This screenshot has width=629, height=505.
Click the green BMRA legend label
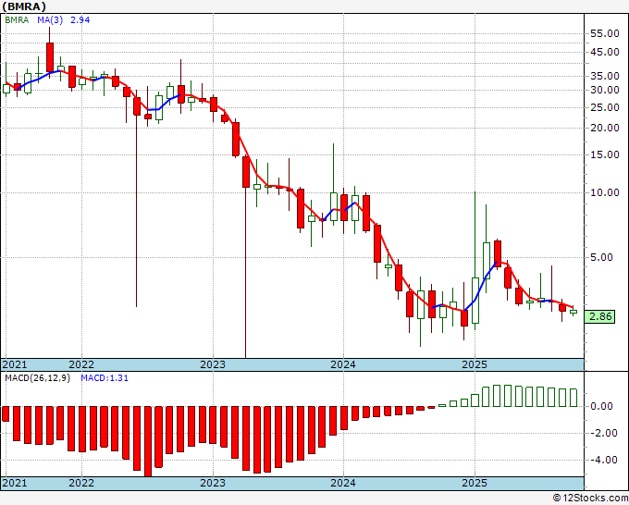click(17, 20)
